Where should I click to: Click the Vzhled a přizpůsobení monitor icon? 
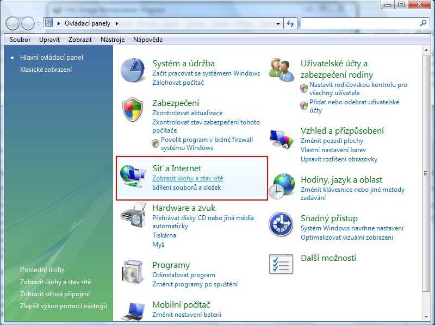point(281,139)
